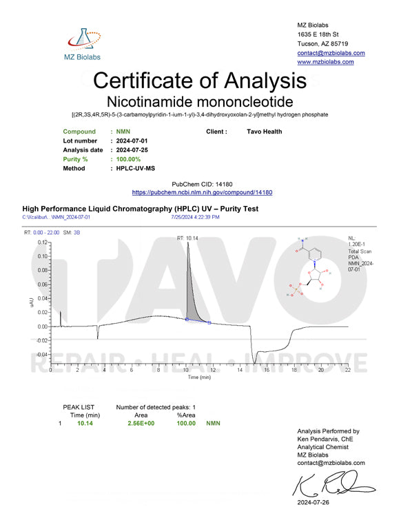Image resolution: width=401 pixels, height=529 pixels.
Task: Click the bottom contact@mzbiolabs.com text
Action: coord(331,463)
